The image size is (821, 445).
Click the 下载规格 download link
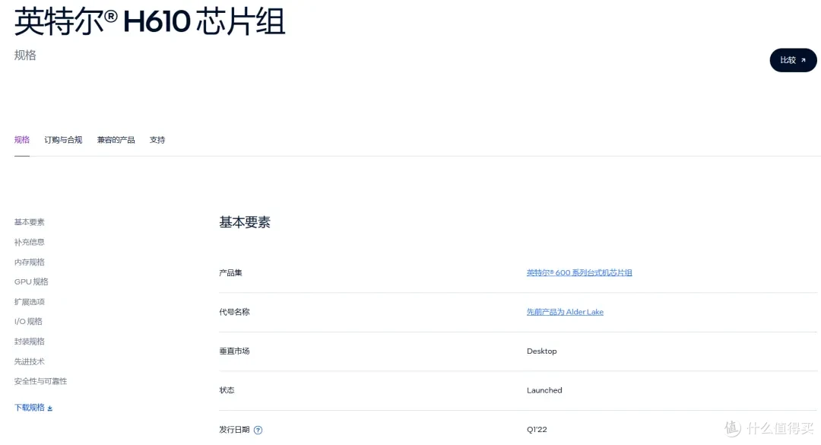tap(33, 408)
